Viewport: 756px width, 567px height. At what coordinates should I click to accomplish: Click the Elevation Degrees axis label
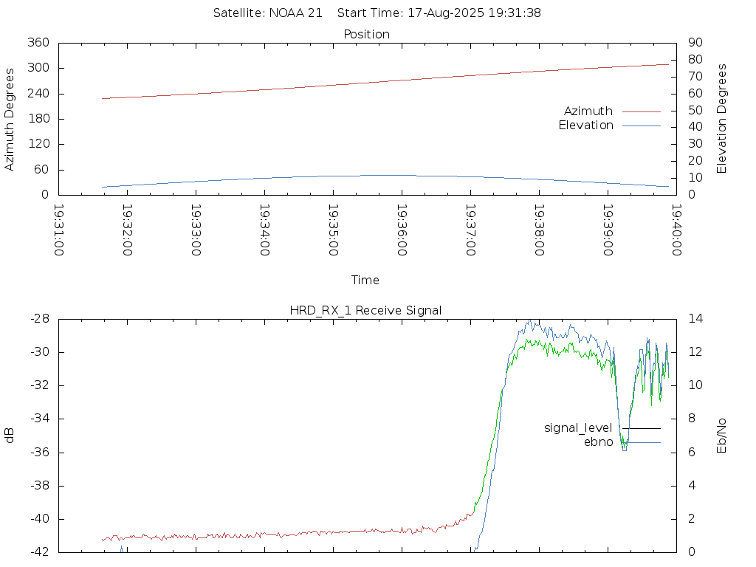pos(721,119)
